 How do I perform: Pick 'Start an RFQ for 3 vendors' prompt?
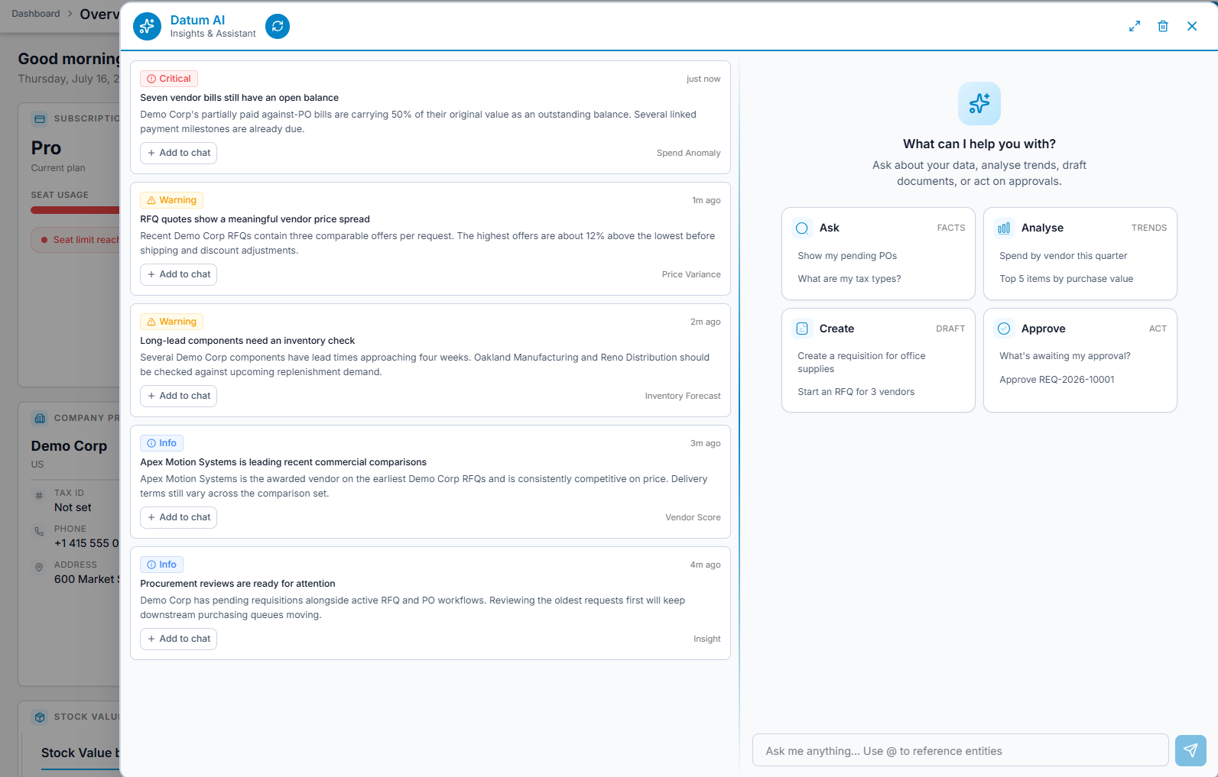pos(856,392)
